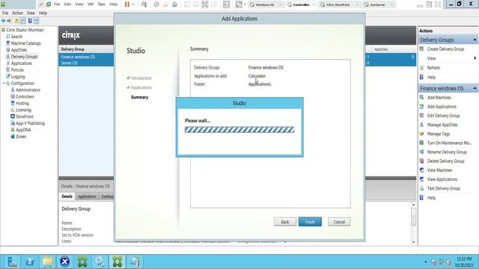Image resolution: width=479 pixels, height=269 pixels.
Task: Select AppDisks node in the tree
Action: (19, 50)
